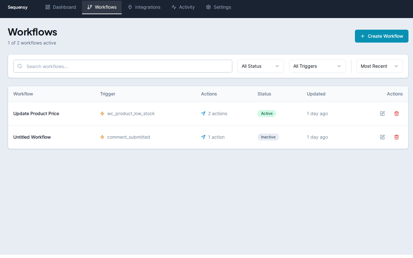Click the trash icon for Untitled Workflow
This screenshot has height=258, width=413.
396,137
